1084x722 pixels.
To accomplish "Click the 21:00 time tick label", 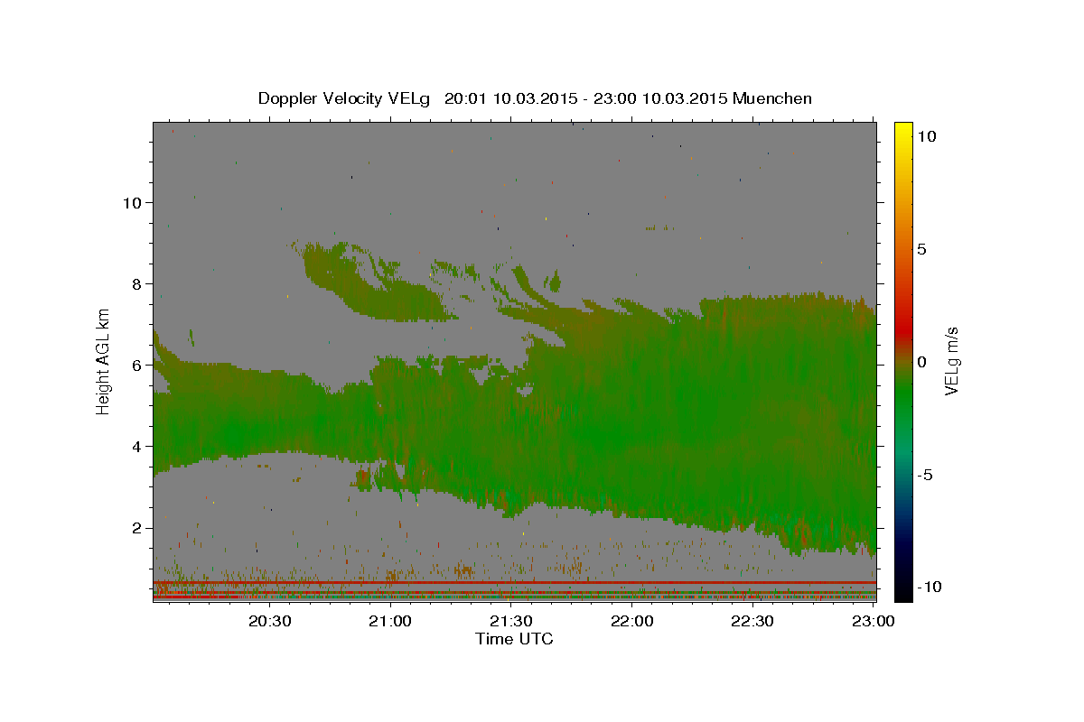I will [x=391, y=622].
